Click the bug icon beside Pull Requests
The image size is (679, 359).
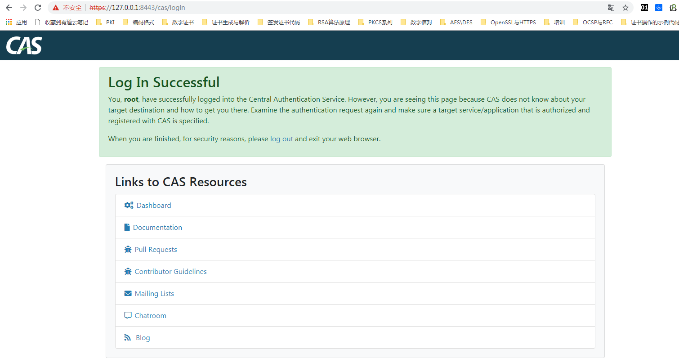128,249
